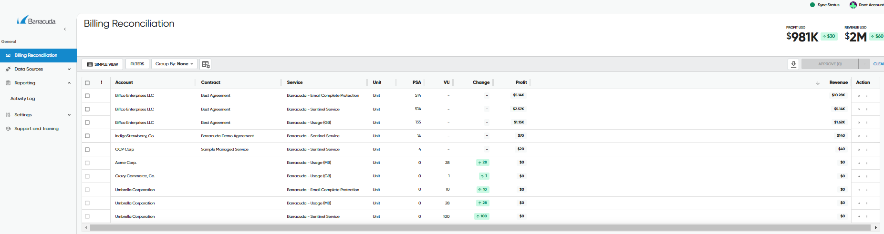The image size is (884, 234).
Task: Check the Biffco Usage (GB) row checkbox
Action: click(87, 122)
